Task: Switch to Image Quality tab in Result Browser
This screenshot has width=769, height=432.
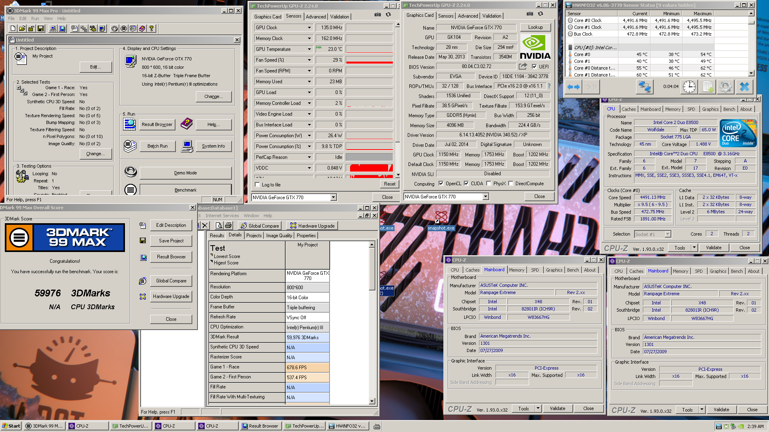Action: (x=279, y=236)
